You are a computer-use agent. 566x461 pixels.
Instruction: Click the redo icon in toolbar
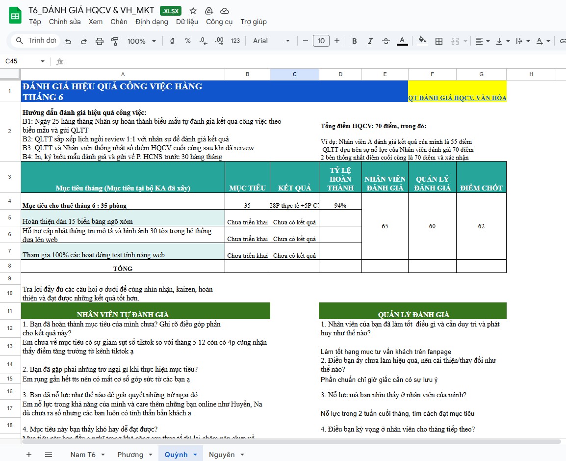coord(84,41)
